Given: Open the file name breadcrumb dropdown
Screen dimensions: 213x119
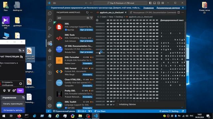Looking at the screenshot, I should click(x=140, y=17).
